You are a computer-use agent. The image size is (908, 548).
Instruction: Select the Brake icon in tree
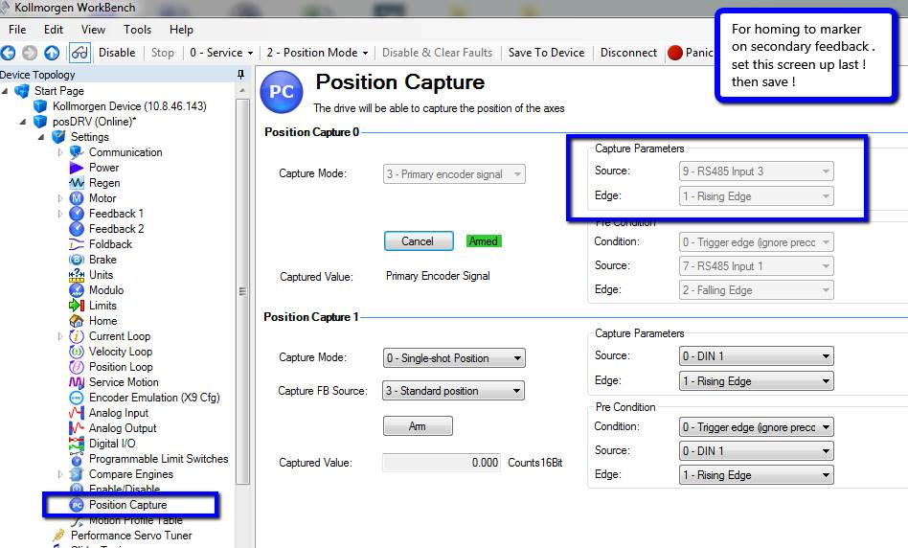[77, 260]
